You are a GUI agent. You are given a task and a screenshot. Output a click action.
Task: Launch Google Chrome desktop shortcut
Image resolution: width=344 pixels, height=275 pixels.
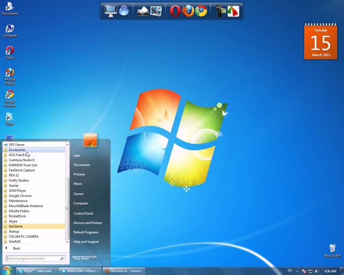pyautogui.click(x=10, y=99)
